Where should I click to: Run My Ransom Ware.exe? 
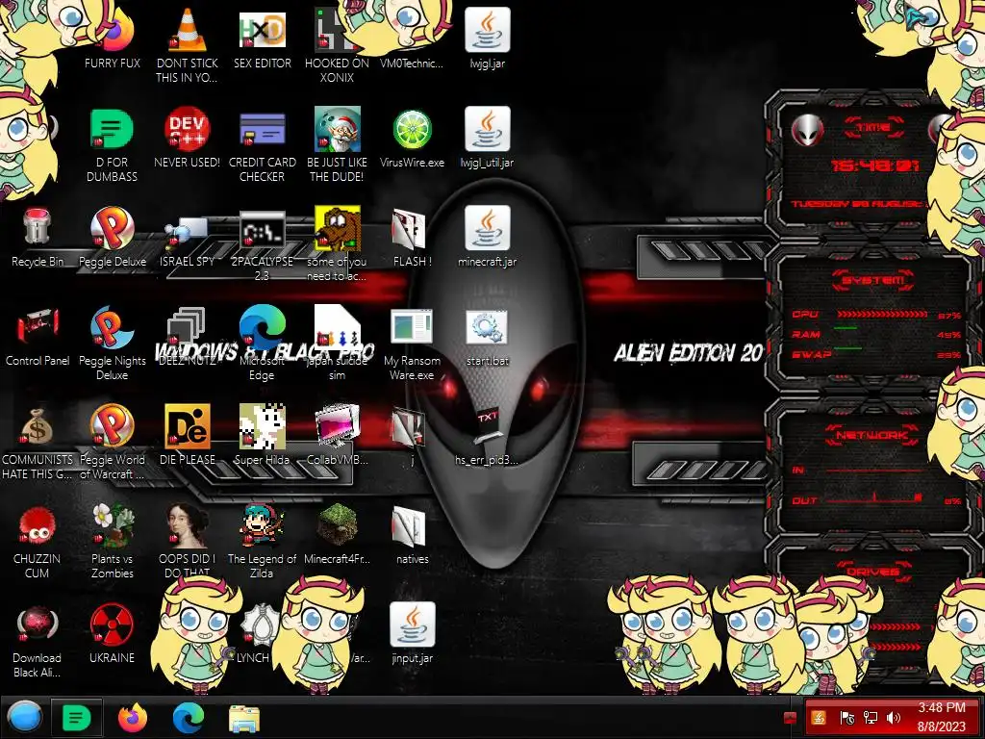(x=412, y=327)
